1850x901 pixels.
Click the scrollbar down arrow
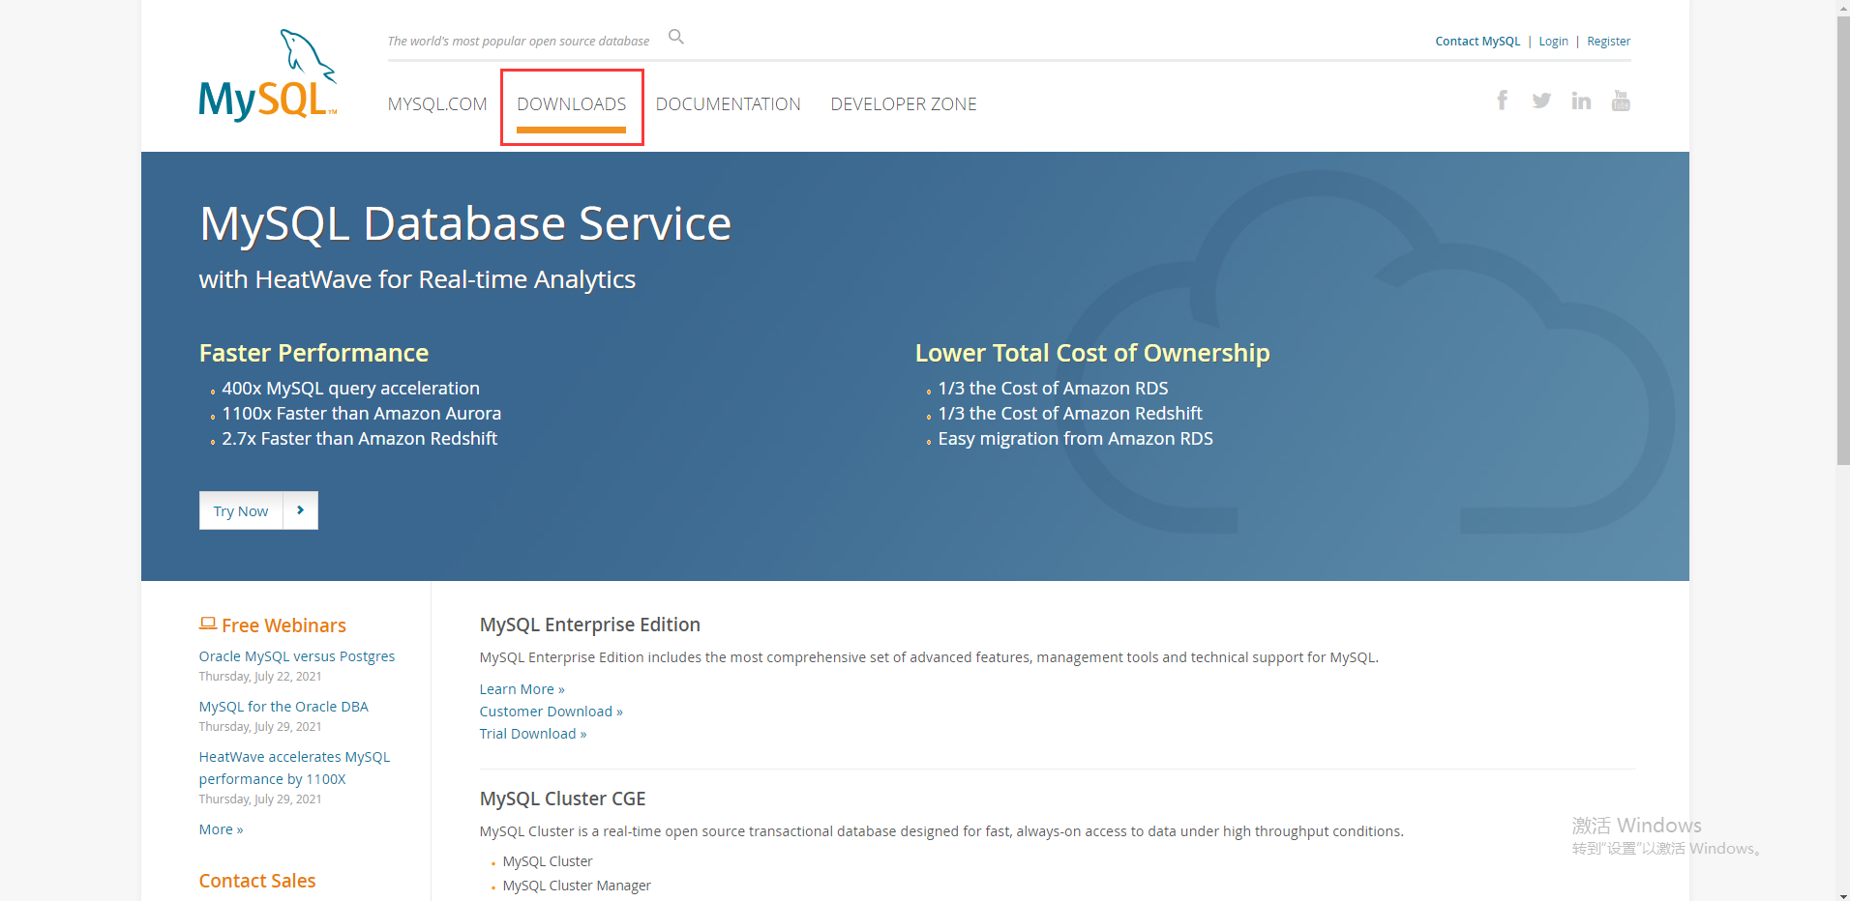(1843, 893)
